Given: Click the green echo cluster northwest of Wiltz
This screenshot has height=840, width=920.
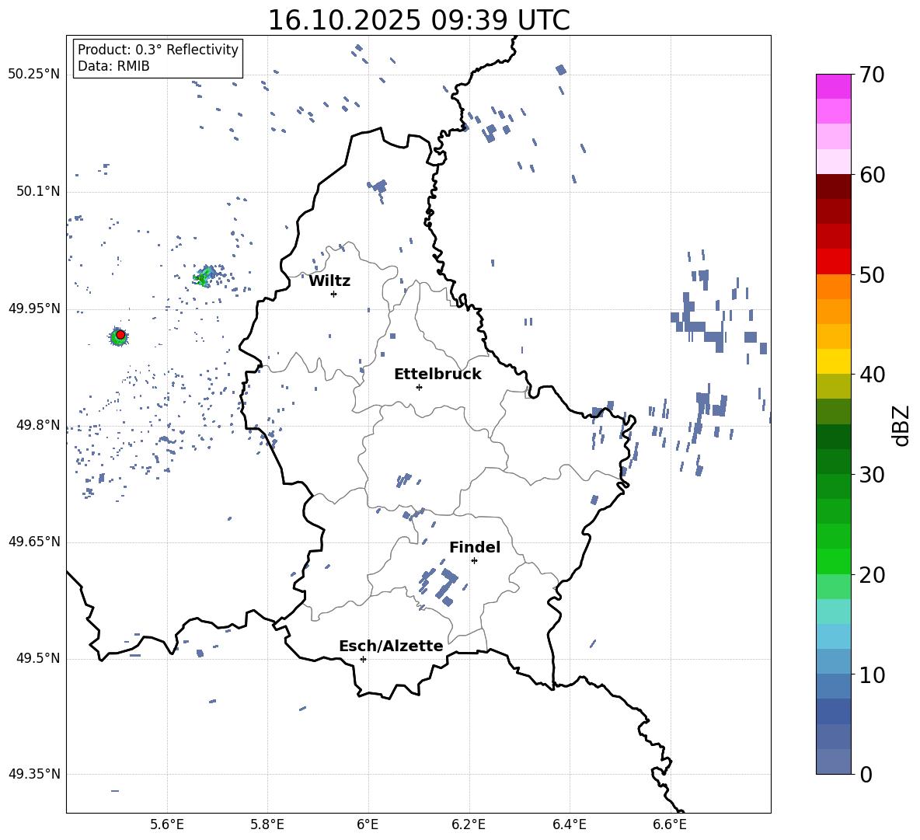Looking at the screenshot, I should (x=204, y=276).
